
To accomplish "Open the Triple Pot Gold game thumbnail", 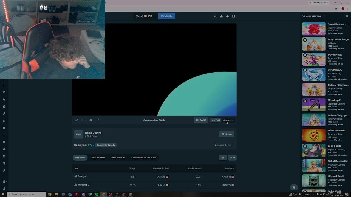I will pos(314,135).
